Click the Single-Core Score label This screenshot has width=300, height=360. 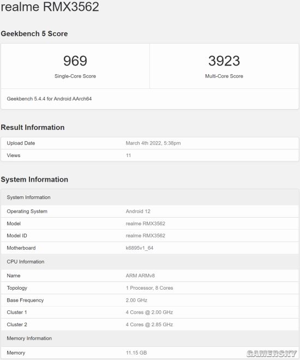[75, 76]
